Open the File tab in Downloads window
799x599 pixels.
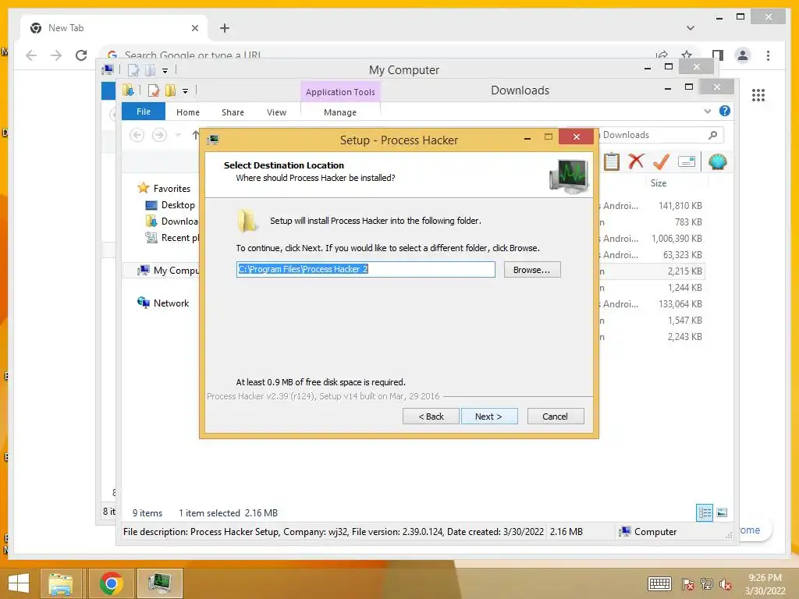coord(144,112)
